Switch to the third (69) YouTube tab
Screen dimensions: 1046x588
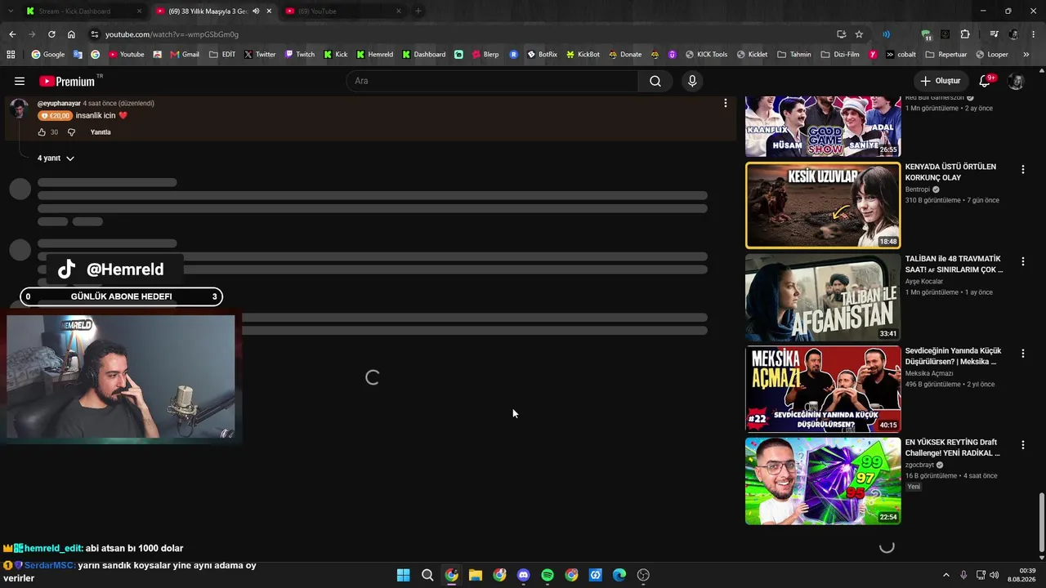tap(344, 11)
